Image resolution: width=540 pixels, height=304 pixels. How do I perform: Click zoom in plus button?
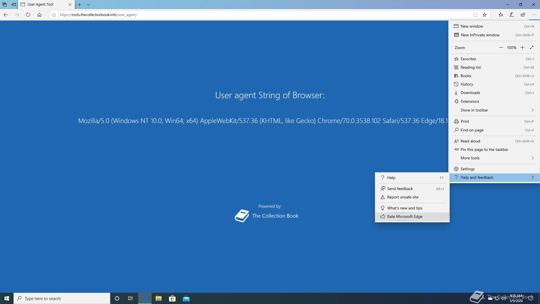522,48
